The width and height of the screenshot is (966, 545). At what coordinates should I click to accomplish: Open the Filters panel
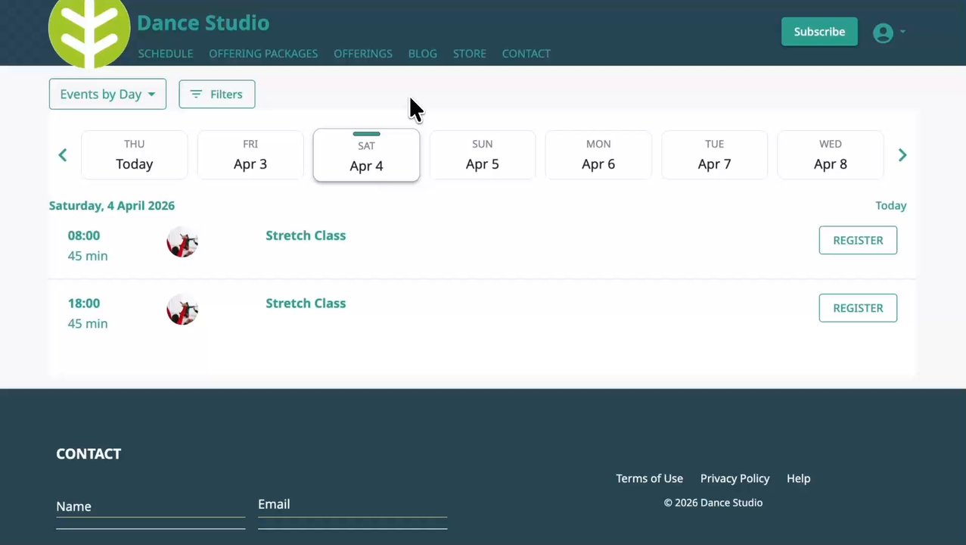(216, 95)
